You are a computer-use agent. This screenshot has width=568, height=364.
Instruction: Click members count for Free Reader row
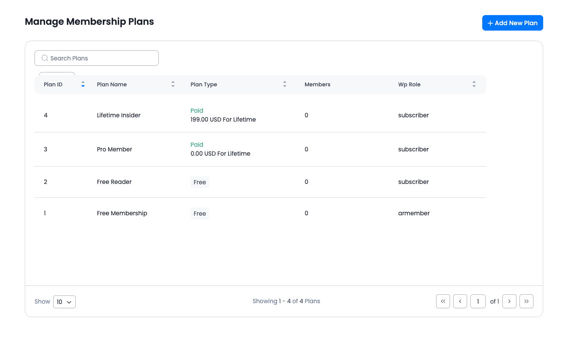[x=307, y=182]
